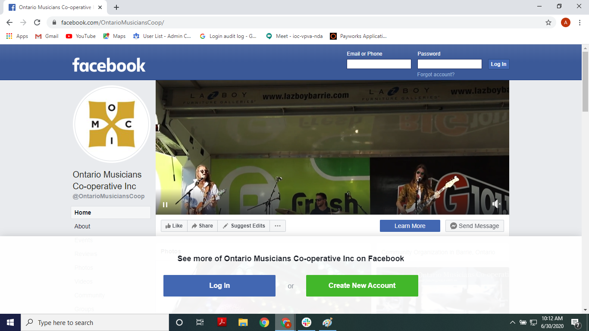Open the YouTube bookmark
589x331 pixels.
coord(81,36)
